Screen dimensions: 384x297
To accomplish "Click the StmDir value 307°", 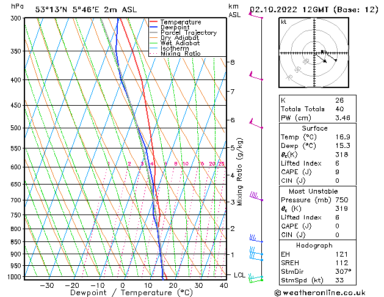I will (343, 271).
